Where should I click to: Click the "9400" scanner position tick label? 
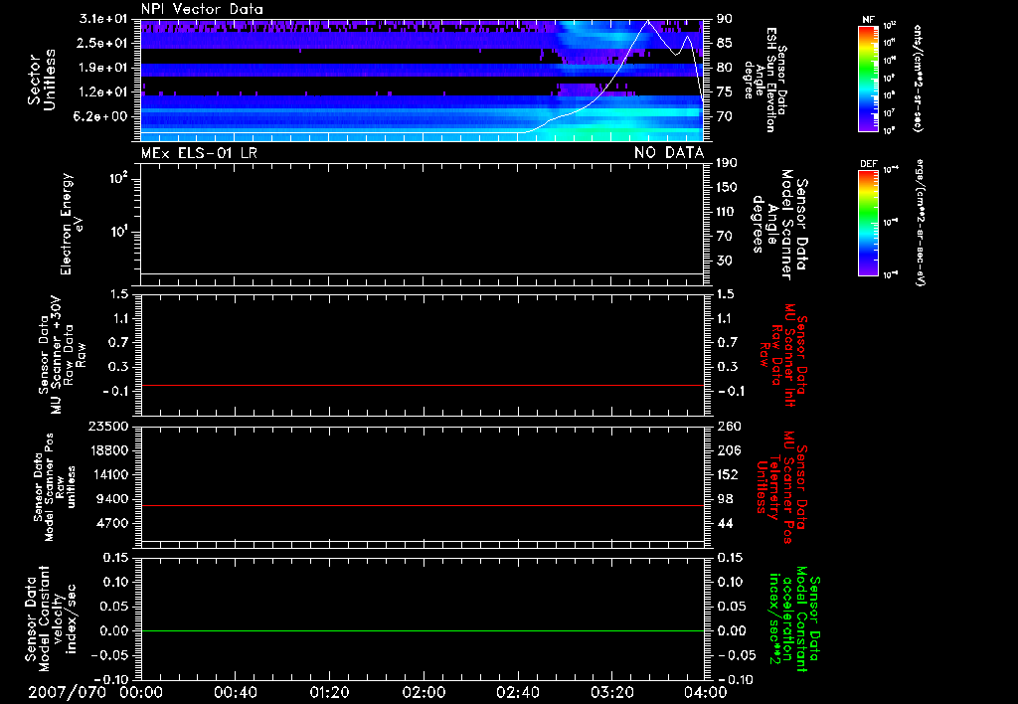(111, 499)
